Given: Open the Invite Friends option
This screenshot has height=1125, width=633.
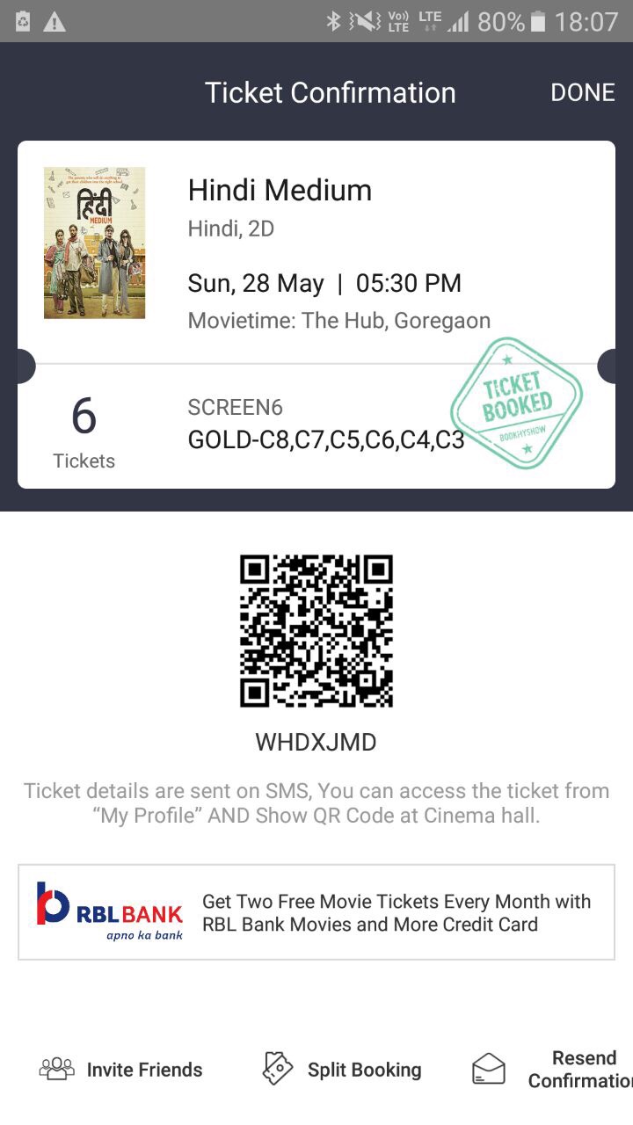Looking at the screenshot, I should [121, 1070].
